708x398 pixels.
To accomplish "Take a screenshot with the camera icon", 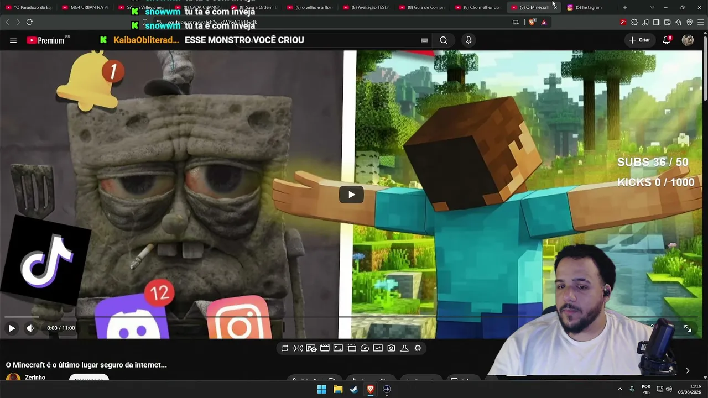I will tap(391, 348).
